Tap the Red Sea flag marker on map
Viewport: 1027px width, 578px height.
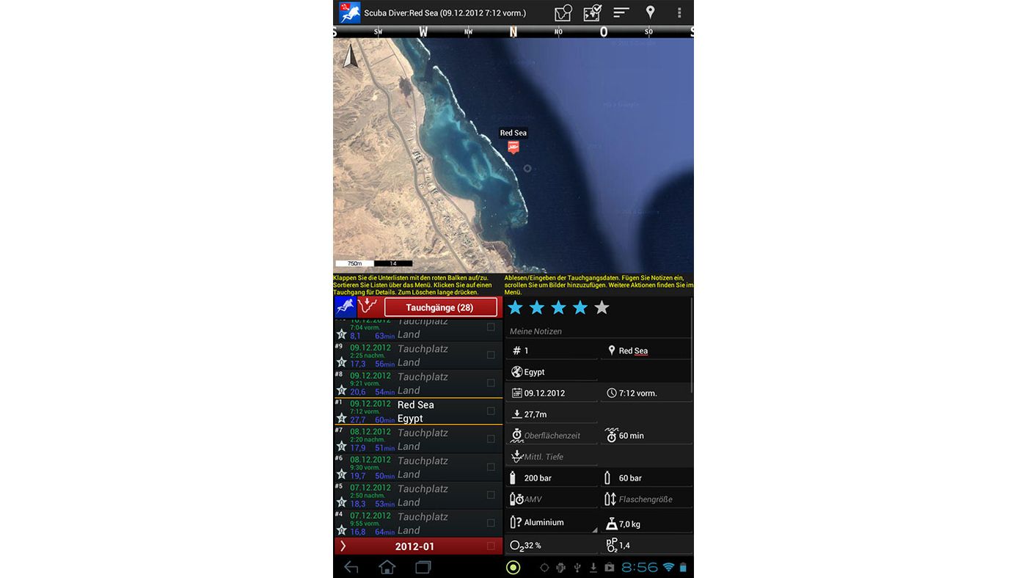[513, 147]
